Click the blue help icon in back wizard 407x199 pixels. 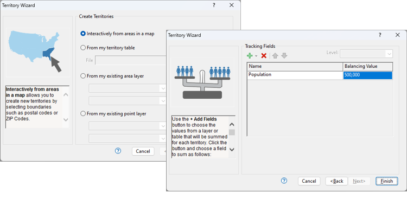pos(118,151)
